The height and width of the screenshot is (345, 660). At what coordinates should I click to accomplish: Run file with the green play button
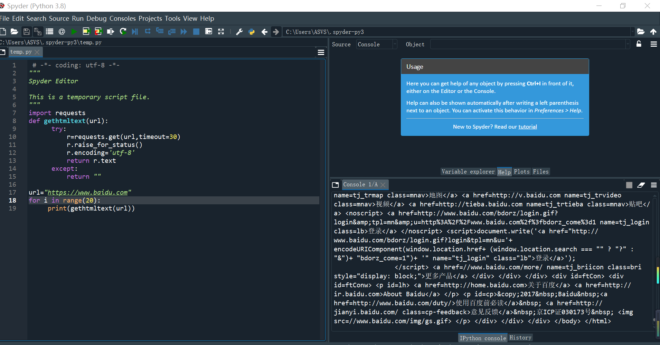74,32
